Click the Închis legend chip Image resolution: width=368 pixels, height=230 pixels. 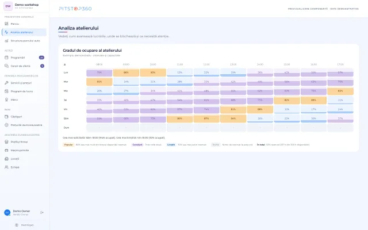[216, 145]
